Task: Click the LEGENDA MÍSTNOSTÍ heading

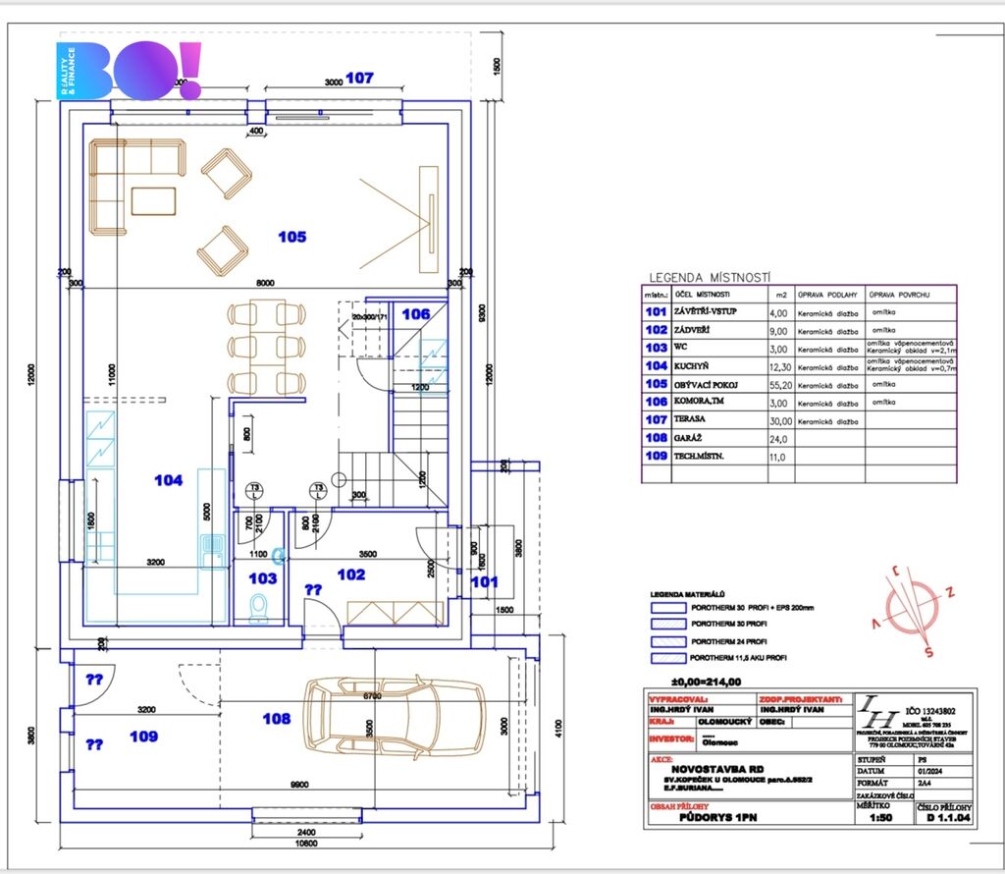Action: (710, 278)
